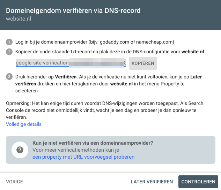
Task: Click the CONTROLEREN button
Action: click(x=198, y=182)
